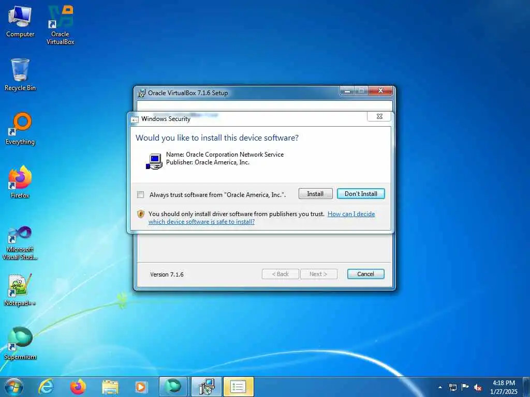Open the Computer desktop icon
This screenshot has width=530, height=397.
click(x=20, y=21)
